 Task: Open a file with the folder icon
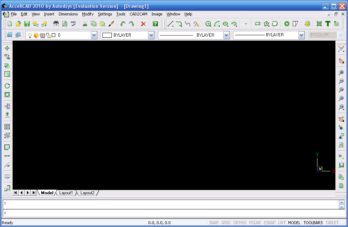point(18,24)
